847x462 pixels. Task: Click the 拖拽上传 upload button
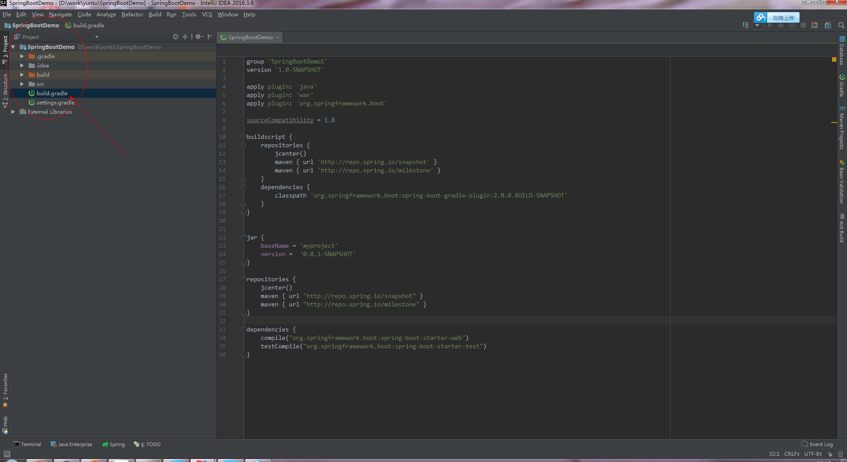click(783, 18)
